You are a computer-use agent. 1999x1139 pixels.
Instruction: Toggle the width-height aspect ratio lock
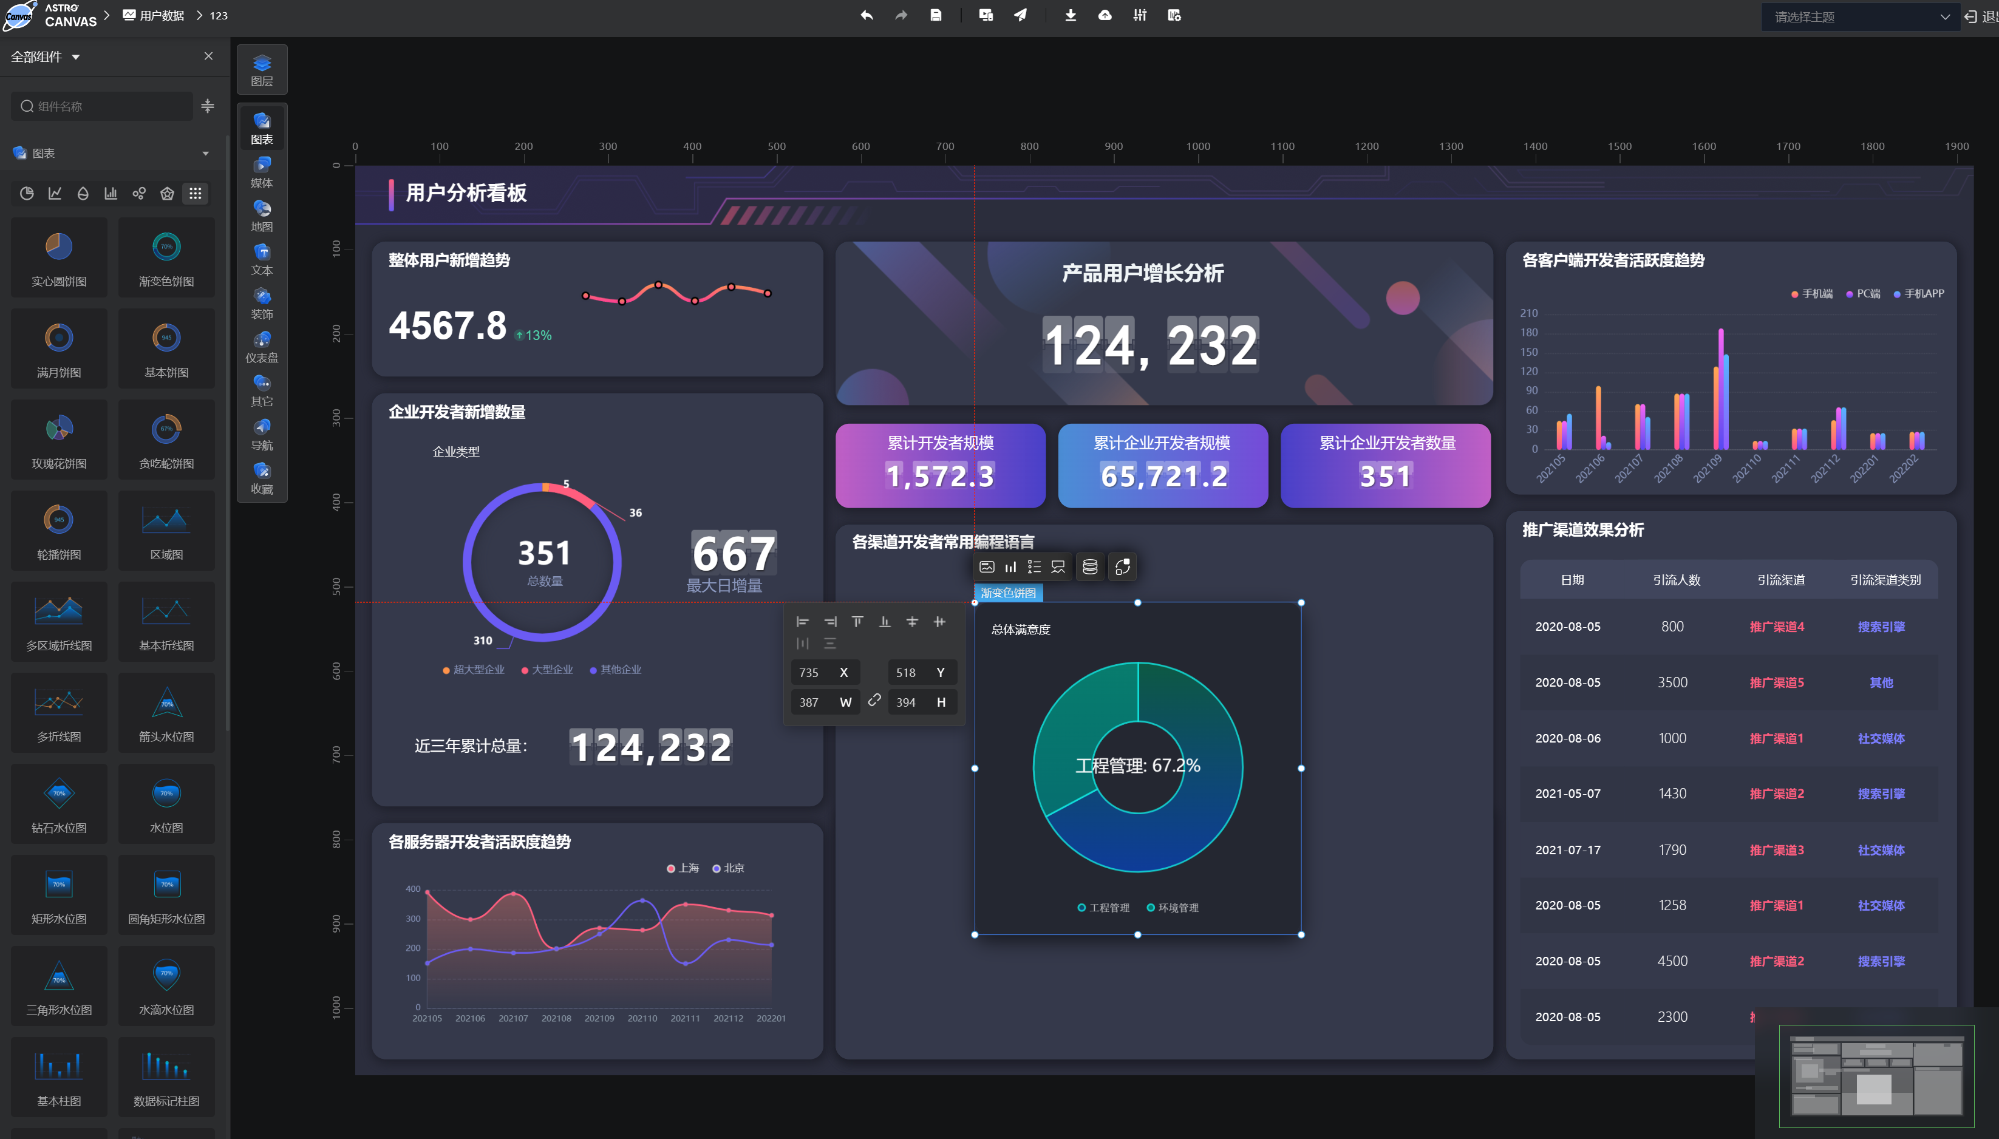pyautogui.click(x=874, y=701)
